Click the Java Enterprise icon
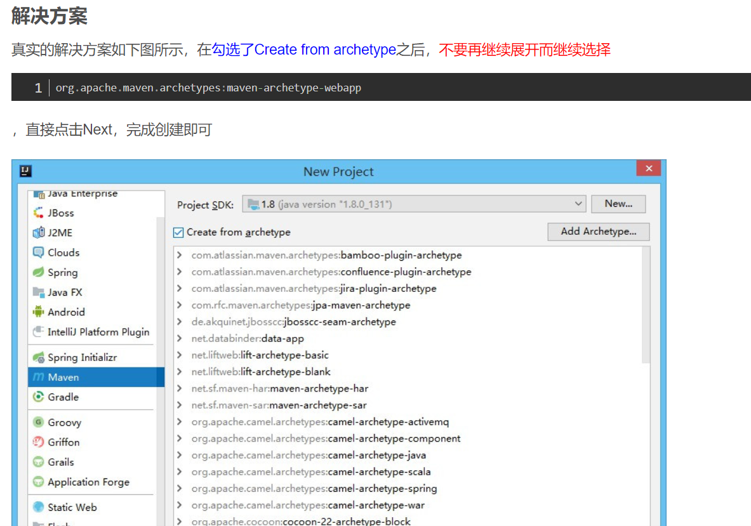 pos(39,194)
